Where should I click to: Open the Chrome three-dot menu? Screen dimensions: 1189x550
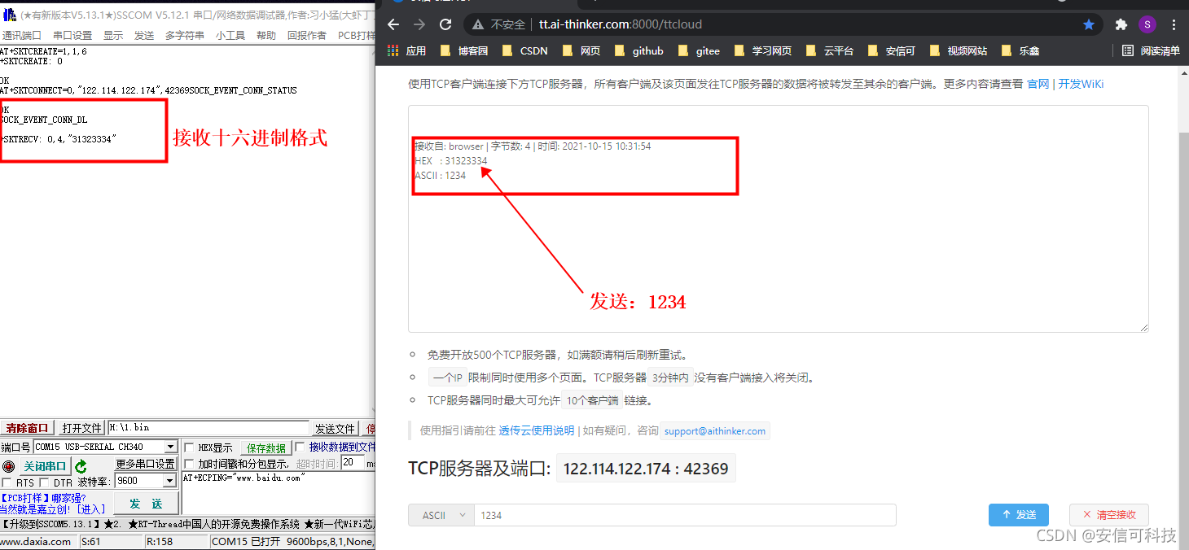(1174, 24)
